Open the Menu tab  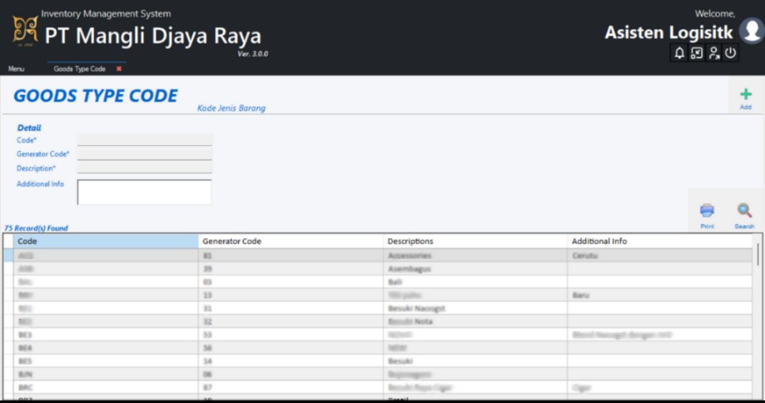pyautogui.click(x=16, y=69)
